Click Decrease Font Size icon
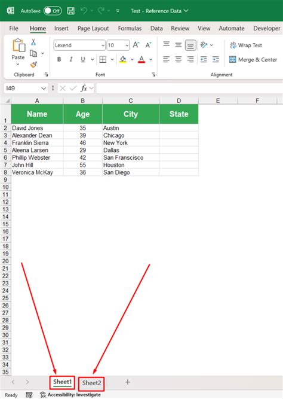This screenshot has height=399, width=283. [x=148, y=45]
